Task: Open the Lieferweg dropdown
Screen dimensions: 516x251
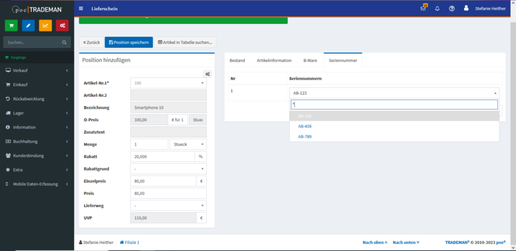Action: pos(168,206)
